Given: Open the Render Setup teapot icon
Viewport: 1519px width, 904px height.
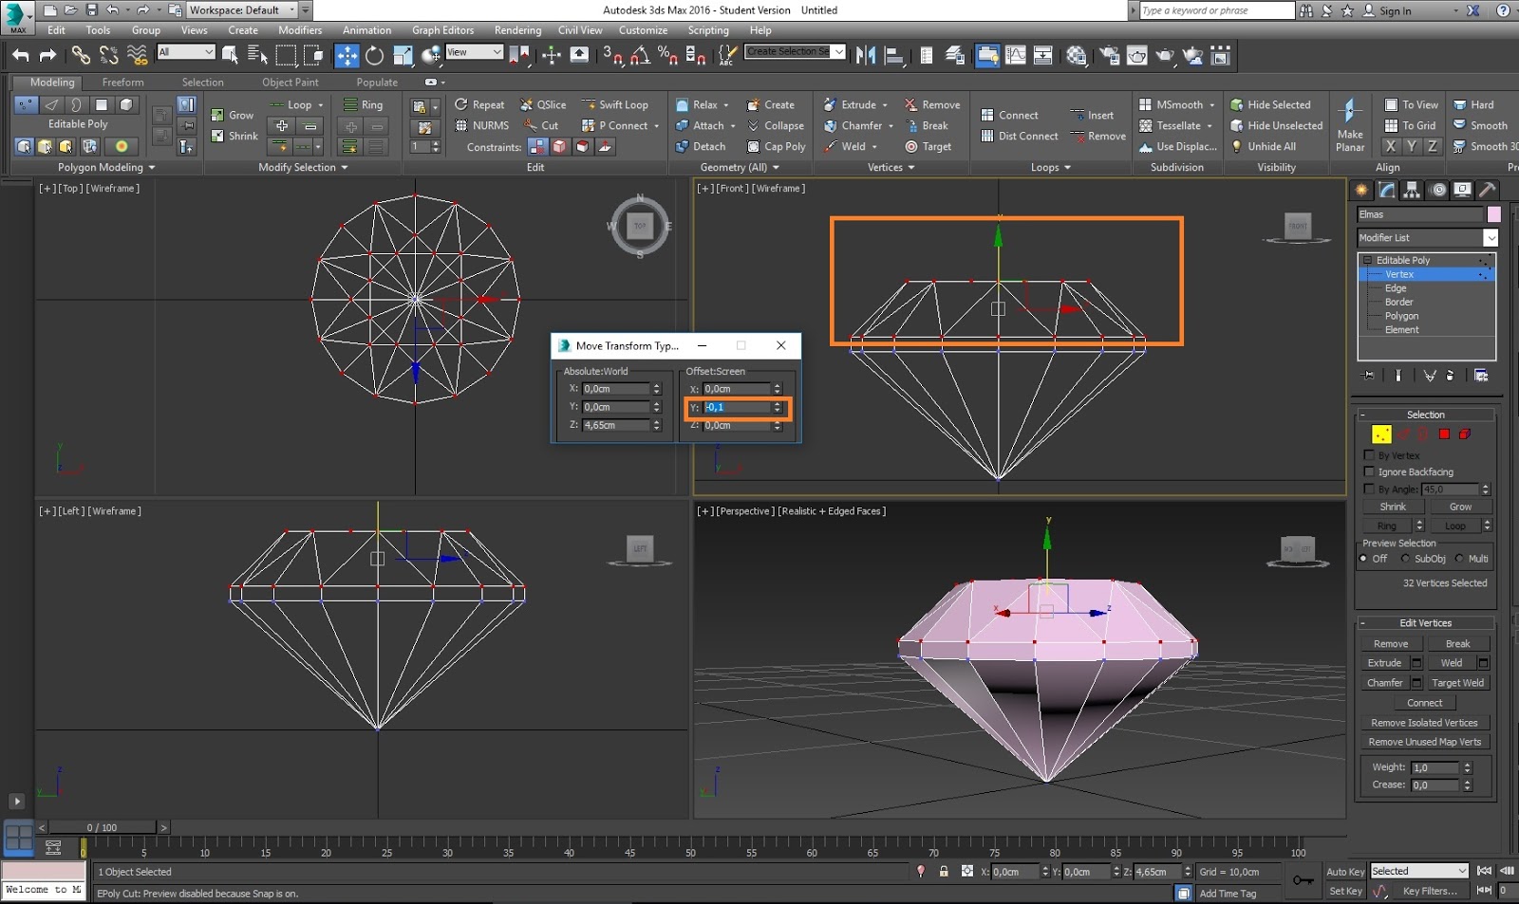Looking at the screenshot, I should [1109, 56].
